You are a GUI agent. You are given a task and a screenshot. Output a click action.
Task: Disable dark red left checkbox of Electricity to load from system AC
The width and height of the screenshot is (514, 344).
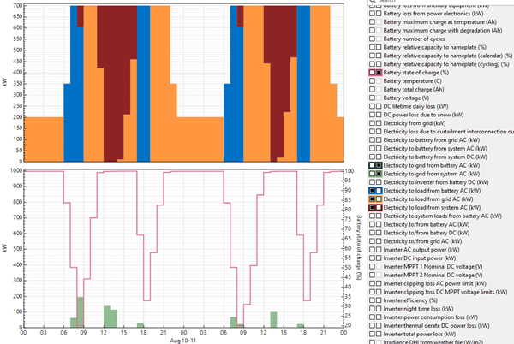pos(372,207)
